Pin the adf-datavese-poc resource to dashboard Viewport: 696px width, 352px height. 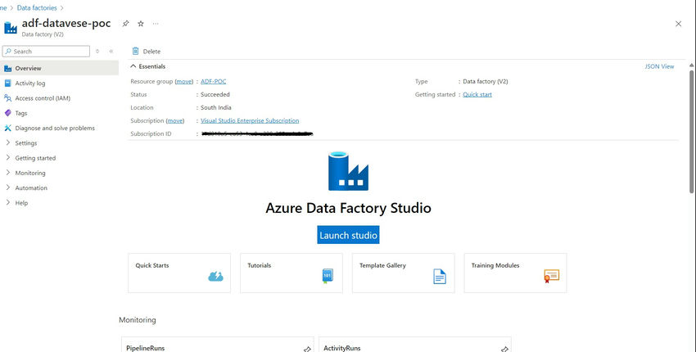point(125,24)
